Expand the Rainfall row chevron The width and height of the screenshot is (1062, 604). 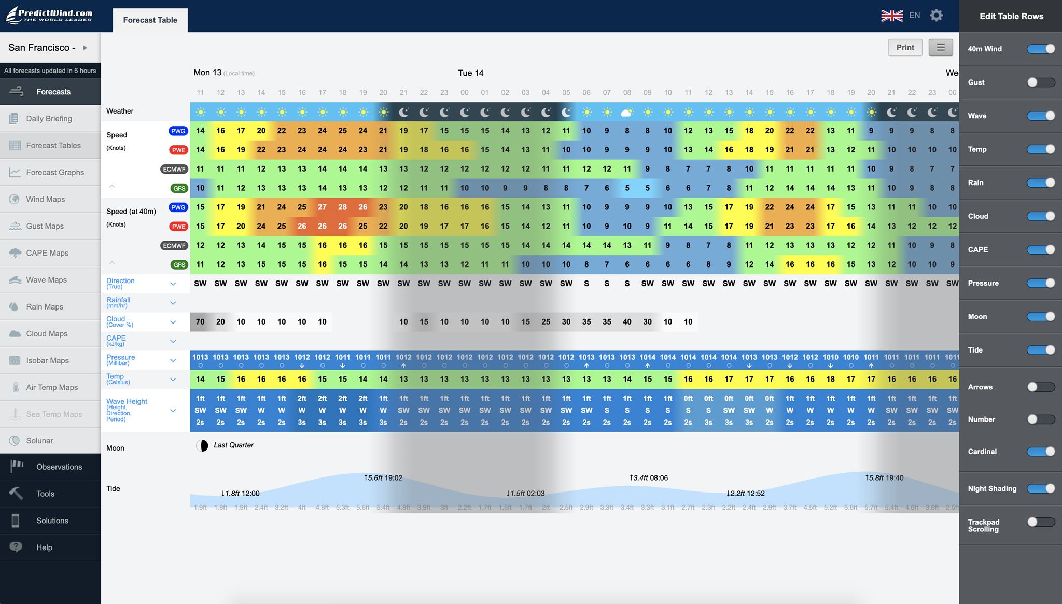pyautogui.click(x=173, y=303)
